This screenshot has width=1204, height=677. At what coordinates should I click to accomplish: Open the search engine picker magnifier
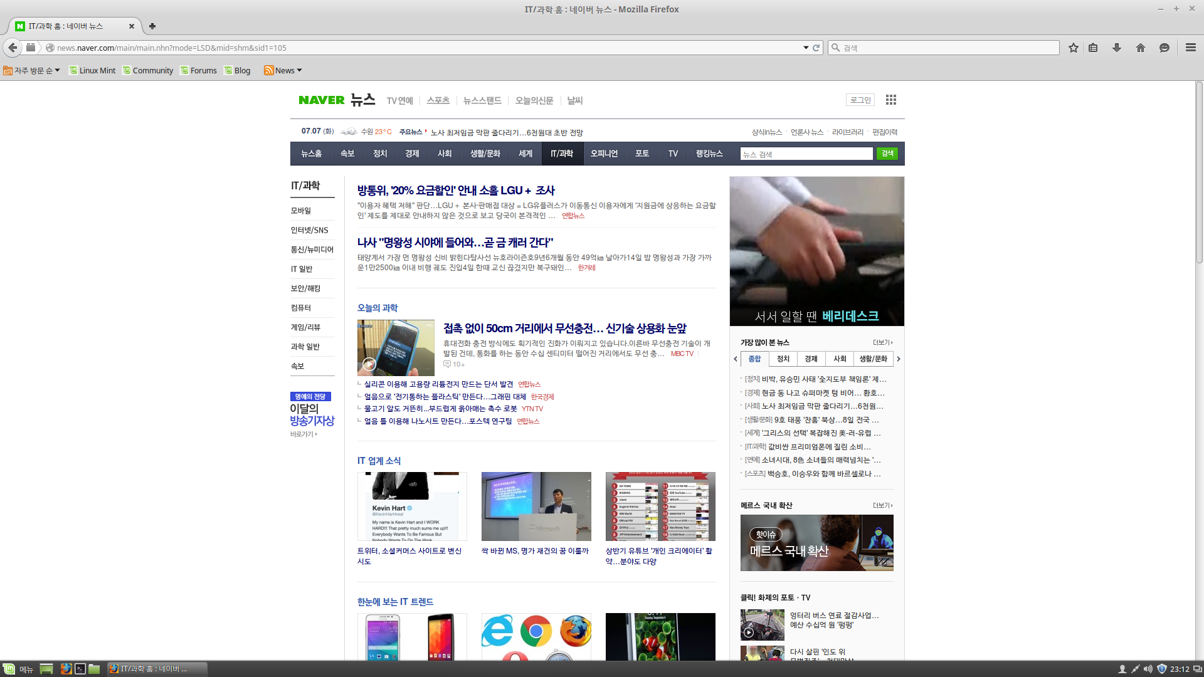[836, 48]
